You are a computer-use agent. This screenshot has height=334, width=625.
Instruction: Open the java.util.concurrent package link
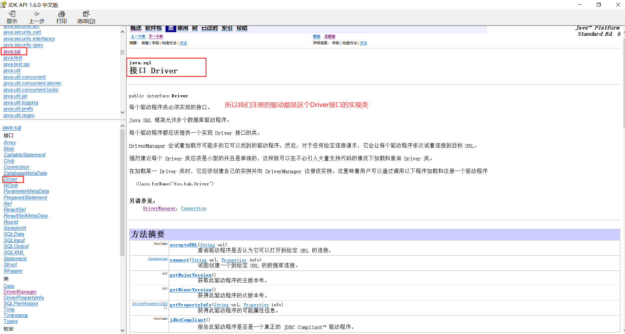[25, 77]
